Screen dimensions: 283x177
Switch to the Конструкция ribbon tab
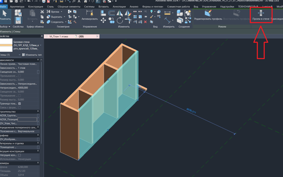(35, 7)
